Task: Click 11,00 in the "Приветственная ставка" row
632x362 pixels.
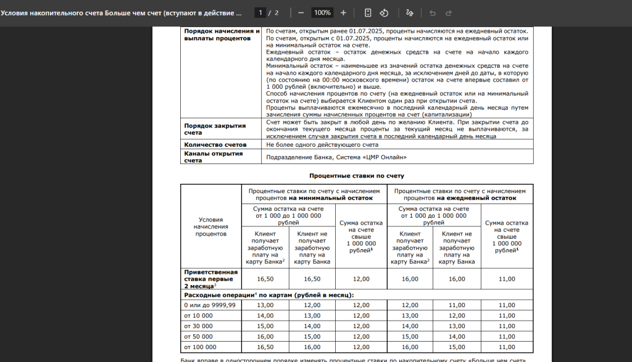Action: 507,279
